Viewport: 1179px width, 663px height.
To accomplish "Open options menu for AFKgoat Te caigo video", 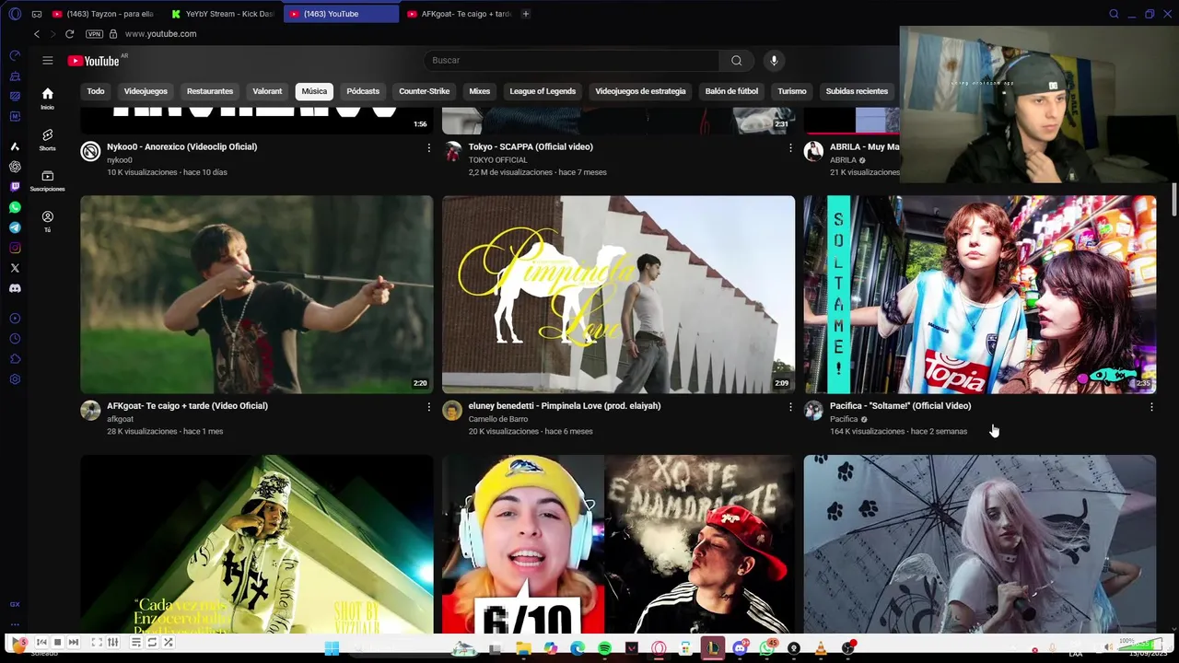I will 428,406.
